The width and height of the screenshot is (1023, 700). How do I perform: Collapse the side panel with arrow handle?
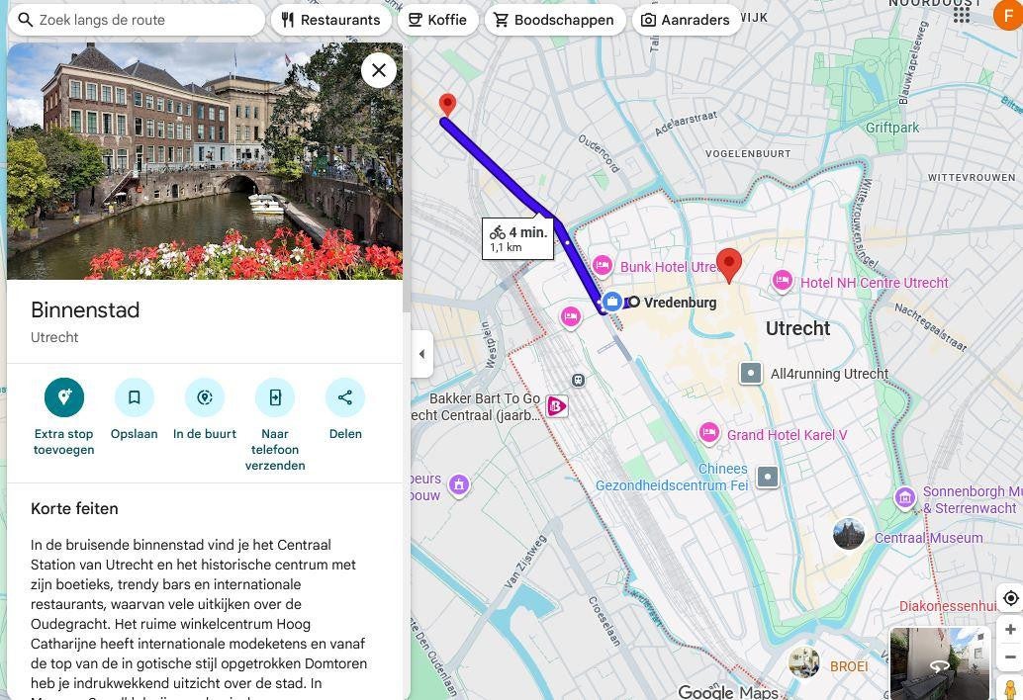pos(421,354)
